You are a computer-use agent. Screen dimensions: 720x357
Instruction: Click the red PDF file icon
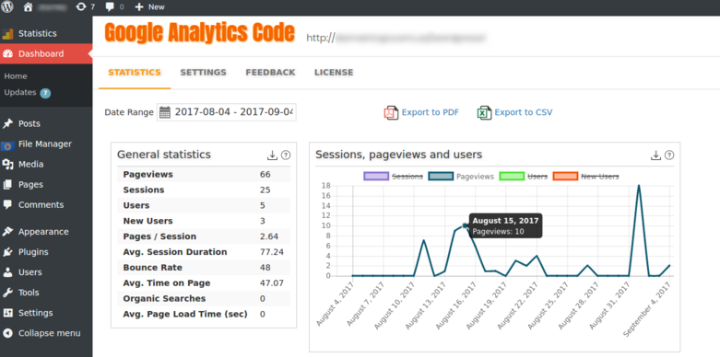[391, 112]
